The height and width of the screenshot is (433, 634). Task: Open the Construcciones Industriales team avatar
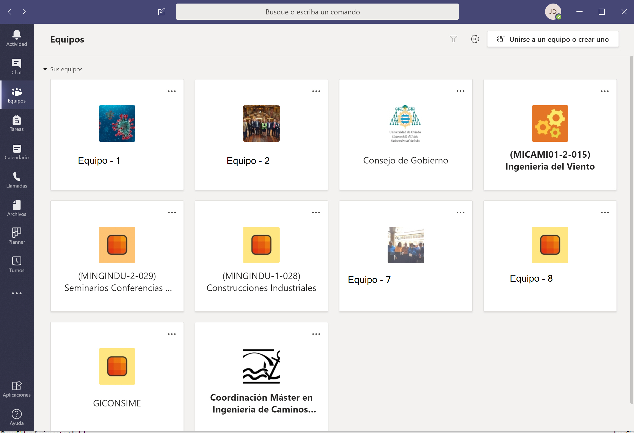[261, 245]
